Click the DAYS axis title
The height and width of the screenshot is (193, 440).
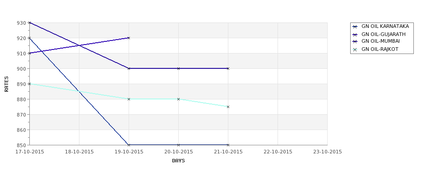tap(178, 161)
